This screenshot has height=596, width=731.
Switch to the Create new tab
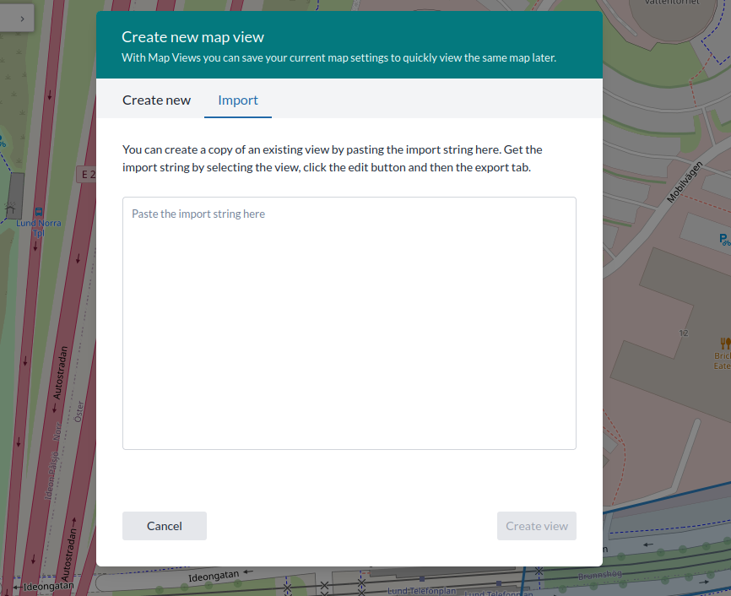156,100
